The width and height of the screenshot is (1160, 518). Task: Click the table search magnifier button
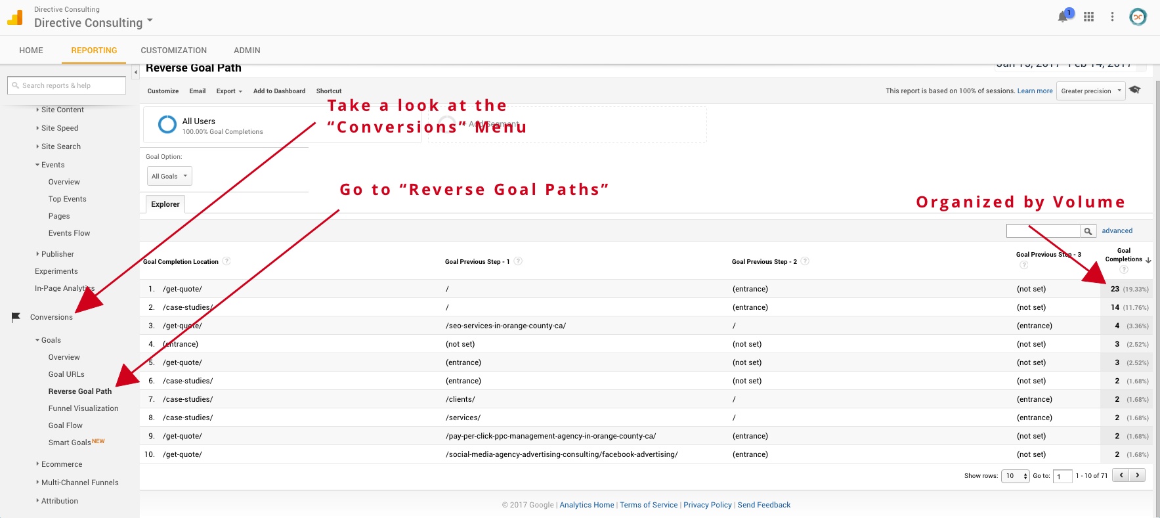click(1088, 231)
